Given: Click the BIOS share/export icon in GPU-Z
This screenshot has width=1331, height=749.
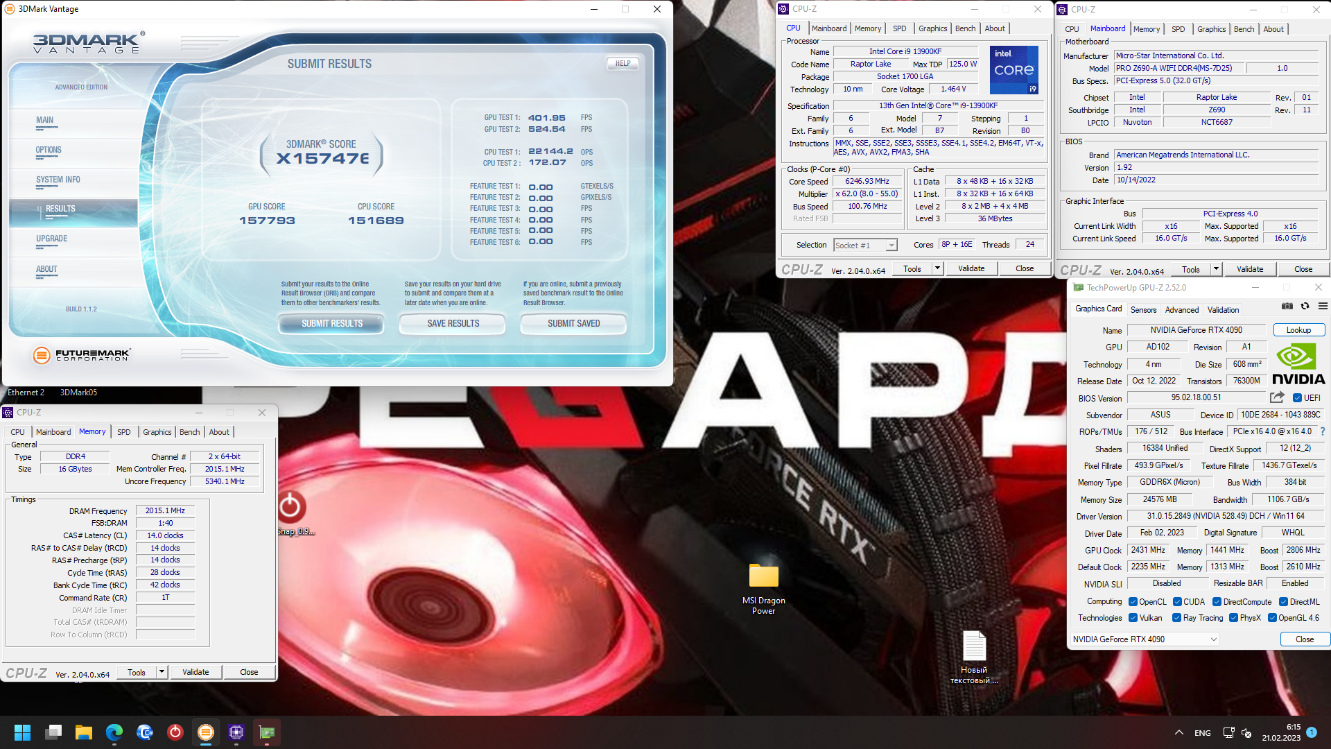Looking at the screenshot, I should tap(1277, 397).
